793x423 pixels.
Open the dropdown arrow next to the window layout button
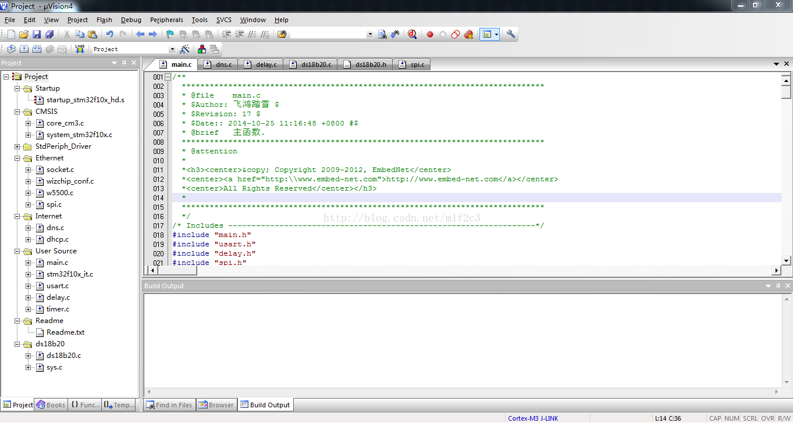pos(496,34)
